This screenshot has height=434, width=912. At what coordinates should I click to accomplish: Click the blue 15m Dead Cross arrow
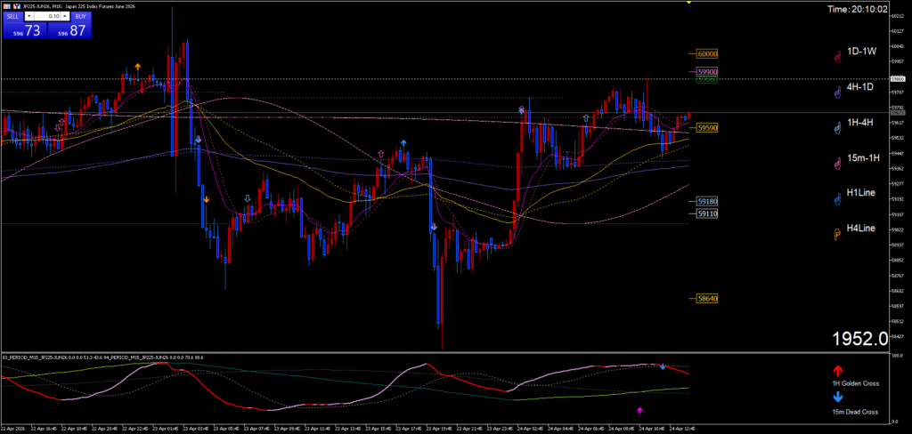tap(837, 399)
